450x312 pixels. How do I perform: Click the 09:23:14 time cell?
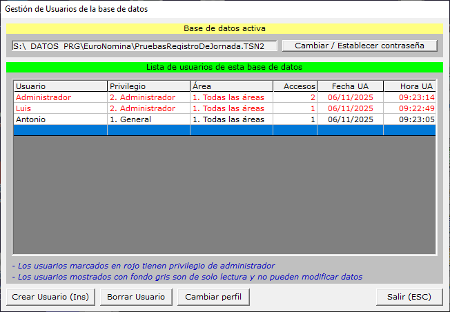pyautogui.click(x=410, y=97)
